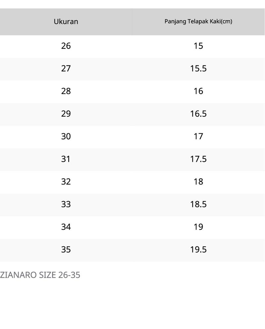This screenshot has height=329, width=265.
Task: Click the 17.5 cm foot length value
Action: point(198,159)
